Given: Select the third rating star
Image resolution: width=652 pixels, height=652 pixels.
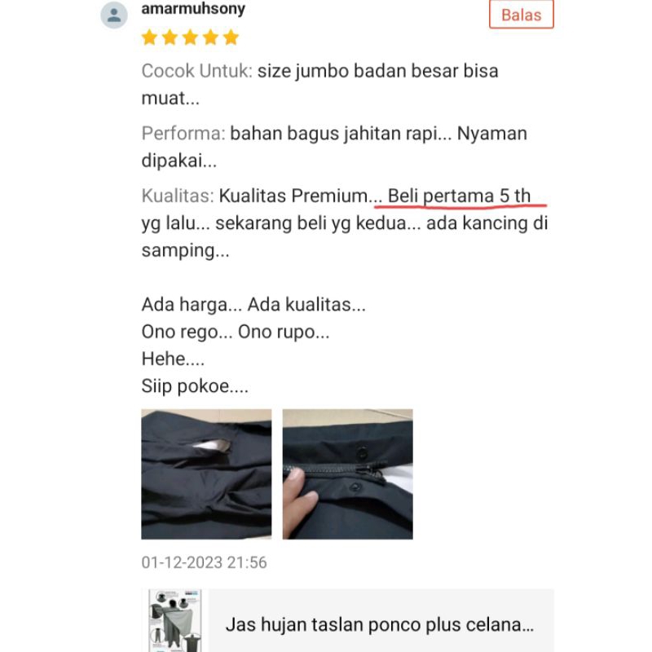Looking at the screenshot, I should point(191,37).
